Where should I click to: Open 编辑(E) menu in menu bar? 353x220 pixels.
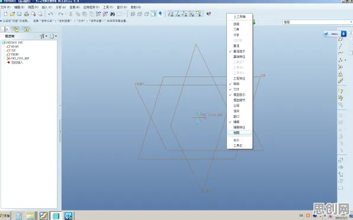coord(19,7)
